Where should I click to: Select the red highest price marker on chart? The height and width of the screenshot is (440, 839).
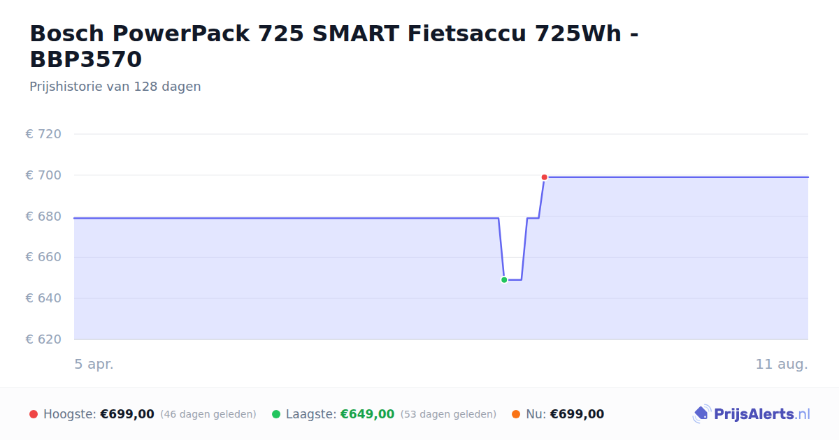(544, 177)
